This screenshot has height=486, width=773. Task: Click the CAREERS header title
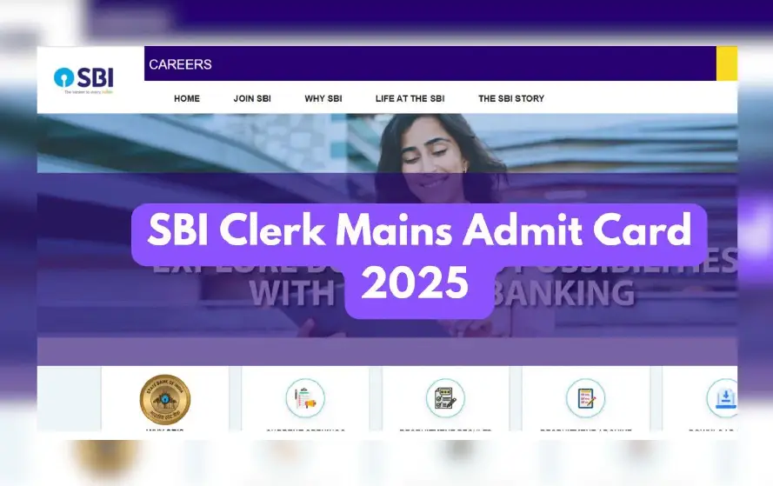coord(181,64)
